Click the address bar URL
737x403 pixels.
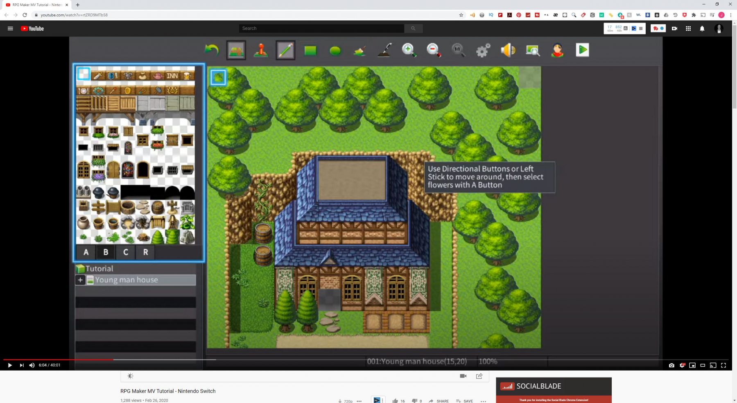[x=74, y=15]
